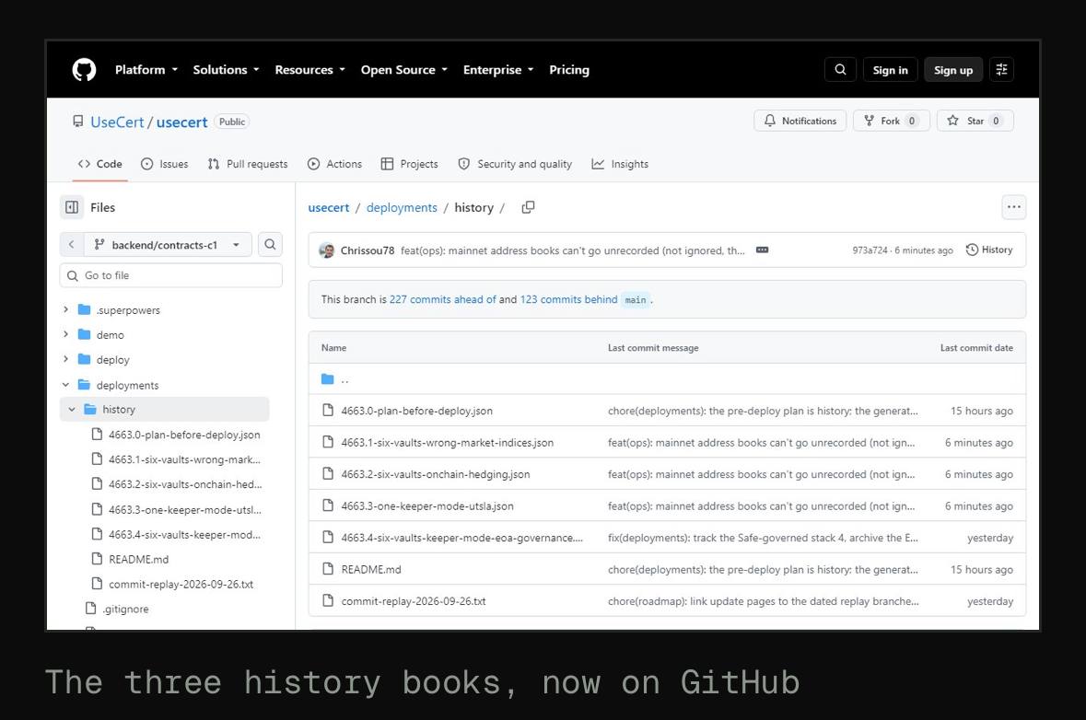Click the parent directory folder icon

(328, 378)
